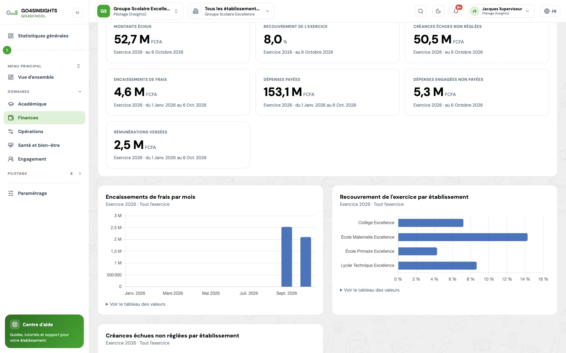Image resolution: width=566 pixels, height=353 pixels.
Task: Click the green GS group badge
Action: (104, 11)
